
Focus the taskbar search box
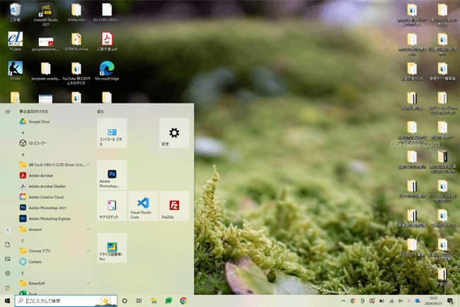[x=66, y=301]
